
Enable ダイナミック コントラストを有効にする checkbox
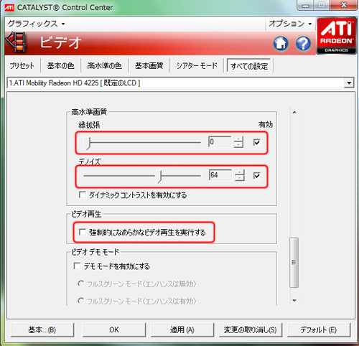coord(83,195)
